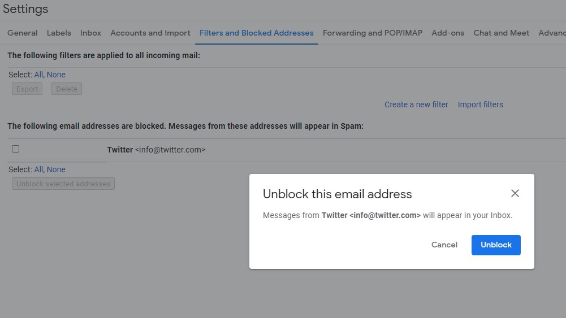The width and height of the screenshot is (566, 318).
Task: Select All filters link near Export
Action: [38, 75]
